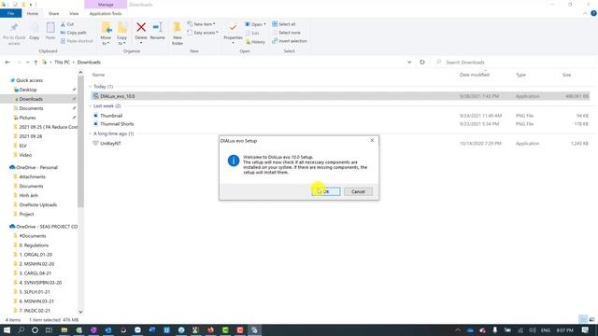
Task: Select the Manage contextual tab
Action: pos(106,5)
